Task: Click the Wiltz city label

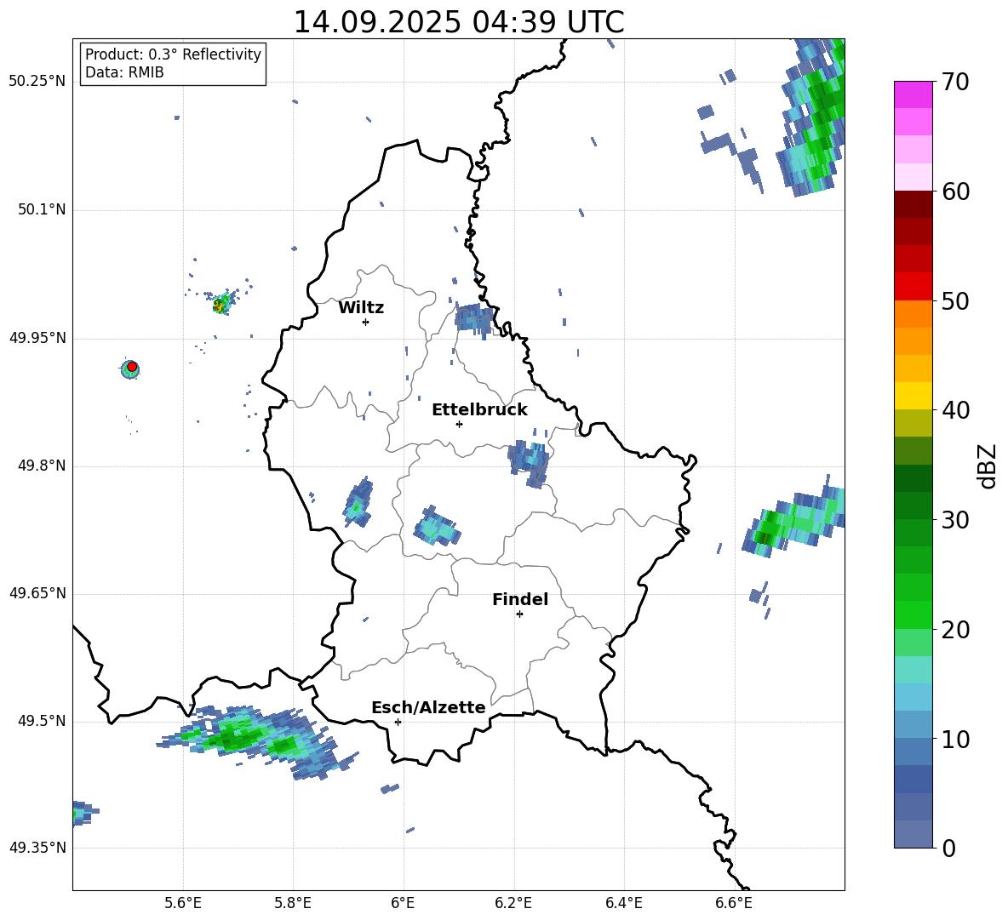Action: point(361,308)
